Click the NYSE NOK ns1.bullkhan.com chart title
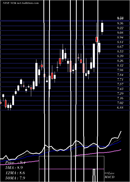 [x=21, y=3]
